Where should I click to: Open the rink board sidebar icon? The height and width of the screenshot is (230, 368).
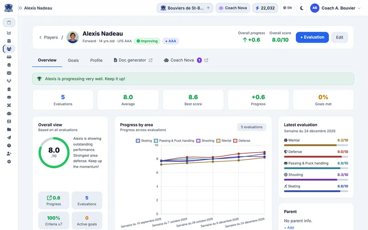tap(9, 73)
